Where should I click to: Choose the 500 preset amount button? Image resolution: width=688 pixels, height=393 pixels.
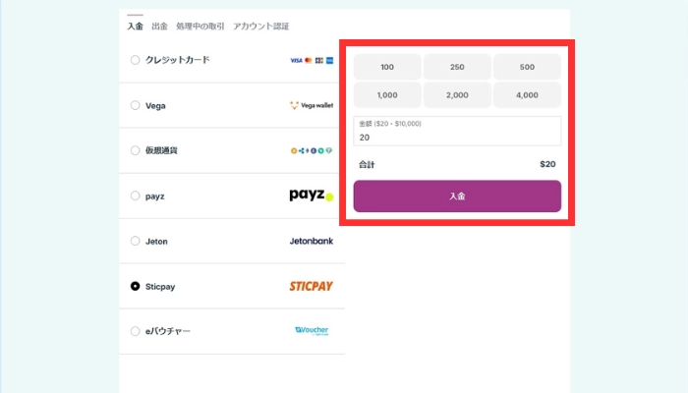[x=527, y=67]
